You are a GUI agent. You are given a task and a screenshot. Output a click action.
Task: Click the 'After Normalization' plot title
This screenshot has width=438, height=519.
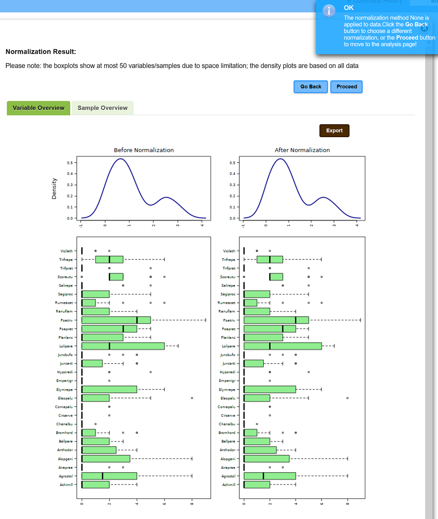(302, 150)
